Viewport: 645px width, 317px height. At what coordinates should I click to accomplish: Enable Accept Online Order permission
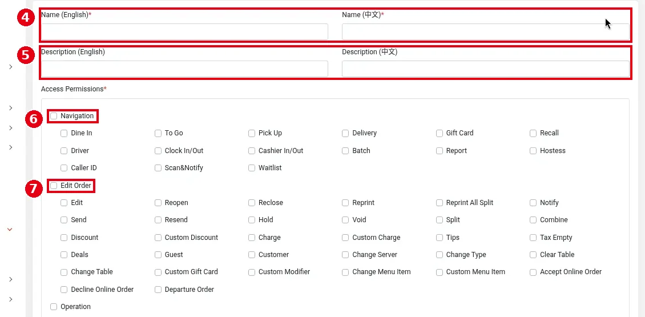[533, 272]
